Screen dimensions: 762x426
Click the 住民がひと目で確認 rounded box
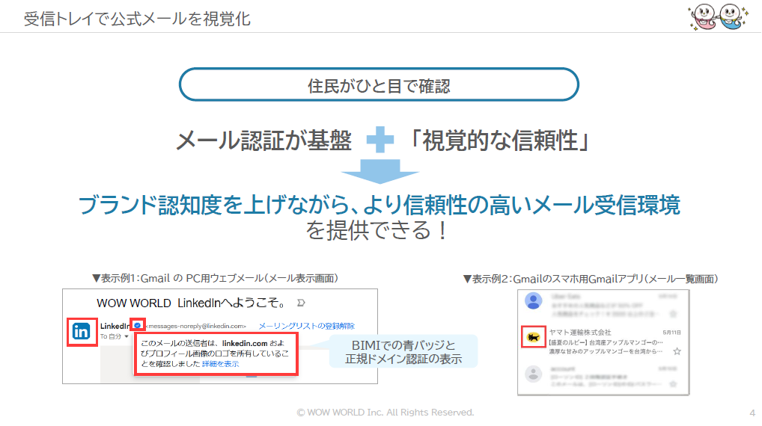(x=379, y=85)
